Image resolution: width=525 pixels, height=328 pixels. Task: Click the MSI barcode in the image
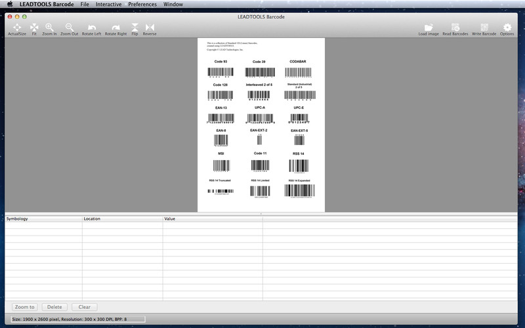[221, 166]
